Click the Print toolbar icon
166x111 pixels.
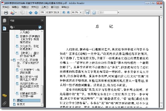click(6, 12)
